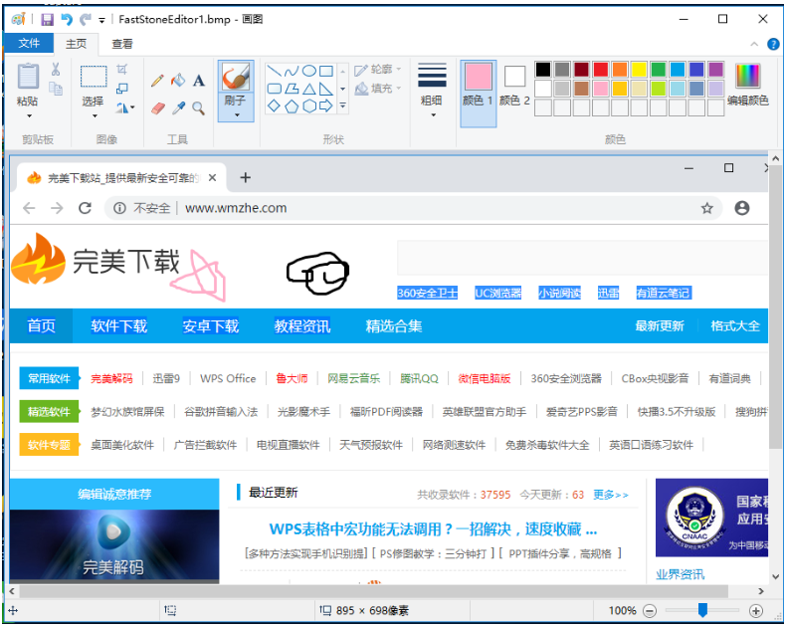The image size is (786, 627).
Task: Open the Rotate or flip dropdown
Action: coord(125,107)
